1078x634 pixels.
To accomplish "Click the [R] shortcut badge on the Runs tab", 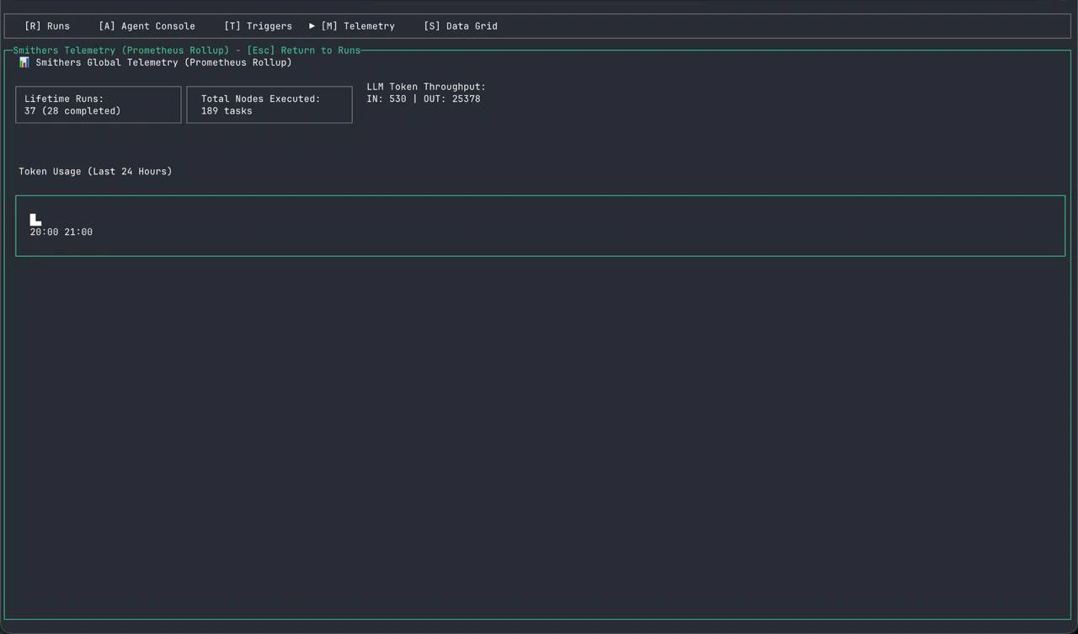I will 33,26.
